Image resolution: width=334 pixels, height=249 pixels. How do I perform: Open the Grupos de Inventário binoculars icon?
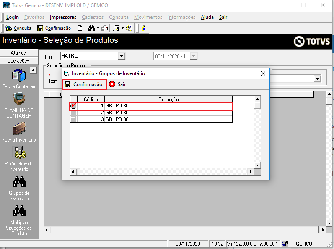pyautogui.click(x=19, y=182)
